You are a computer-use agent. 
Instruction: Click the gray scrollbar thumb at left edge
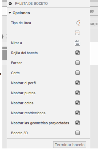coord(5,55)
